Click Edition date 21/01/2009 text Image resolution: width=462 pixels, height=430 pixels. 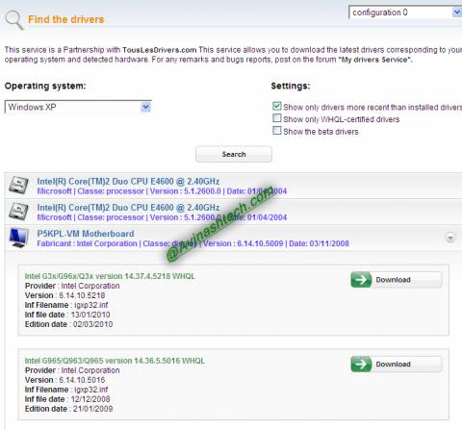(68, 409)
